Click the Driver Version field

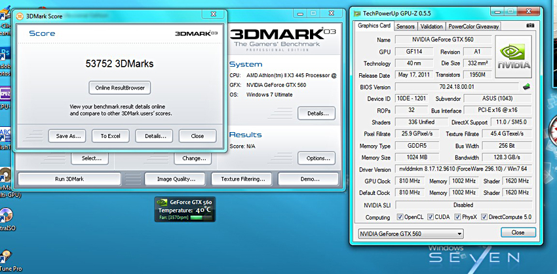[x=463, y=169]
